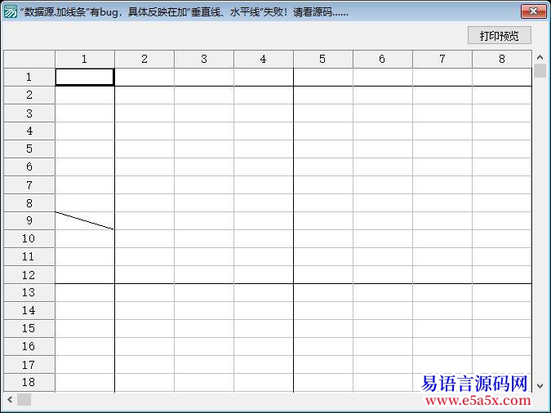This screenshot has width=551, height=413.
Task: Click cell at row 12 column 8
Action: 502,274
